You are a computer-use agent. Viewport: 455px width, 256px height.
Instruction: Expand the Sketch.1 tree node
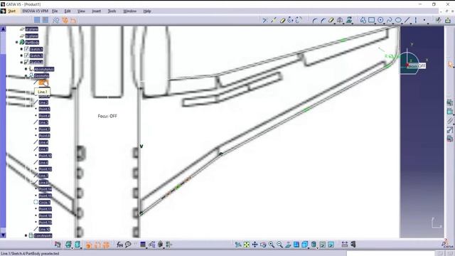pos(21,49)
